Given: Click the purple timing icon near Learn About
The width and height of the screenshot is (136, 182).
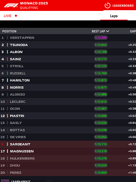Looking at the screenshot, I should click(x=5, y=181).
